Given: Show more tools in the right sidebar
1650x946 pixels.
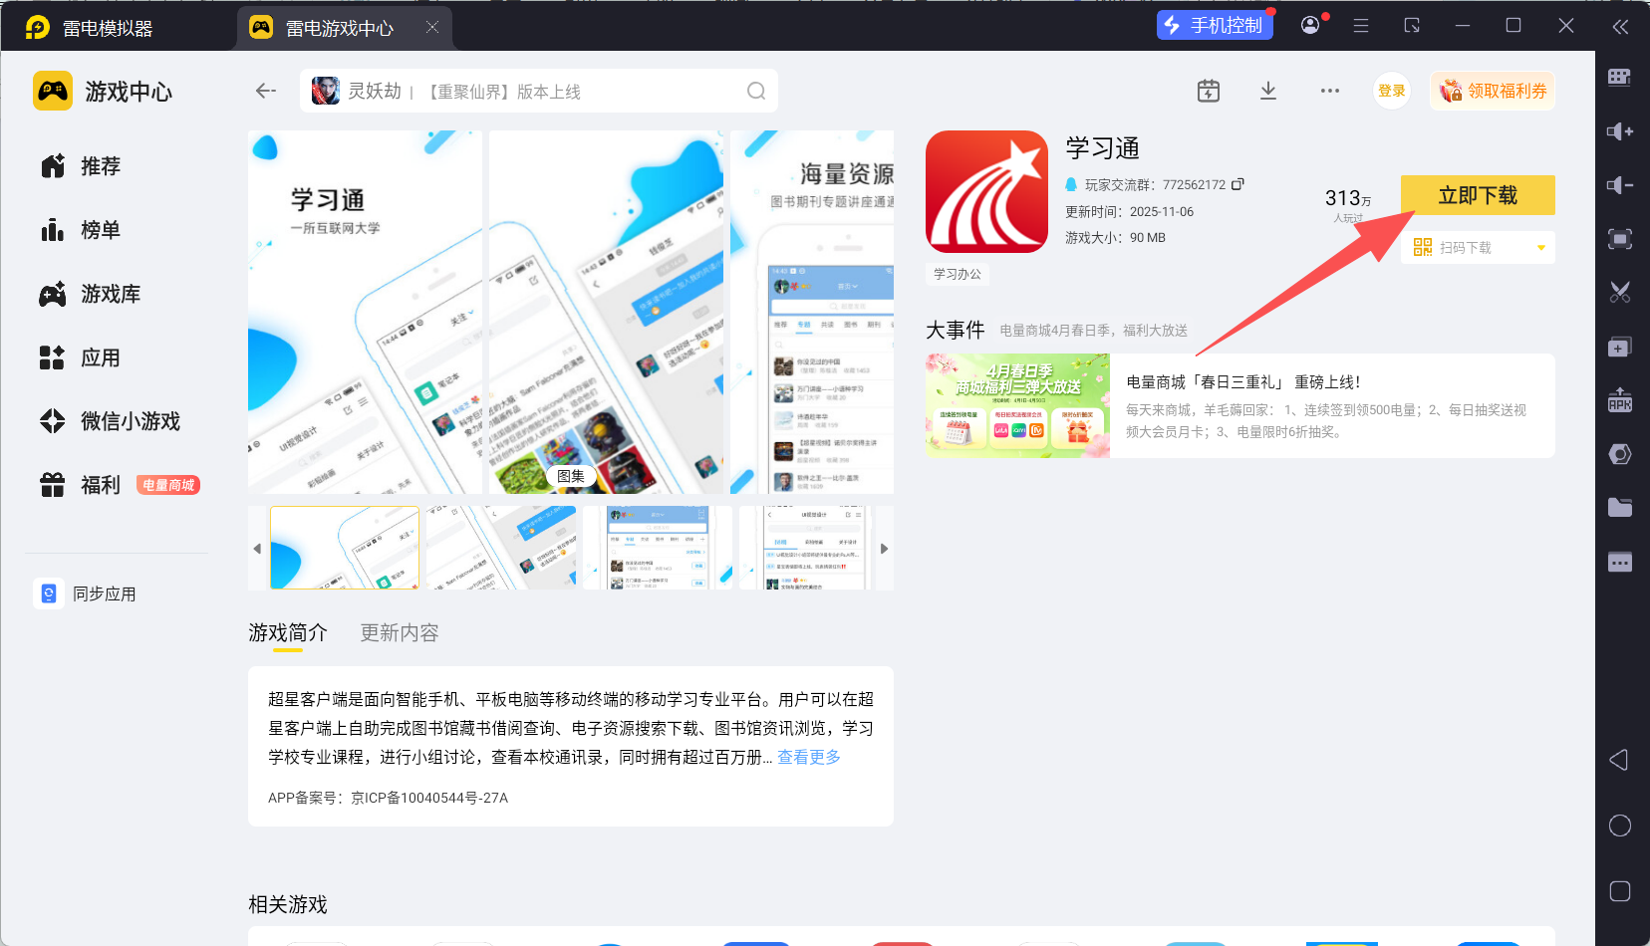Looking at the screenshot, I should 1619,562.
